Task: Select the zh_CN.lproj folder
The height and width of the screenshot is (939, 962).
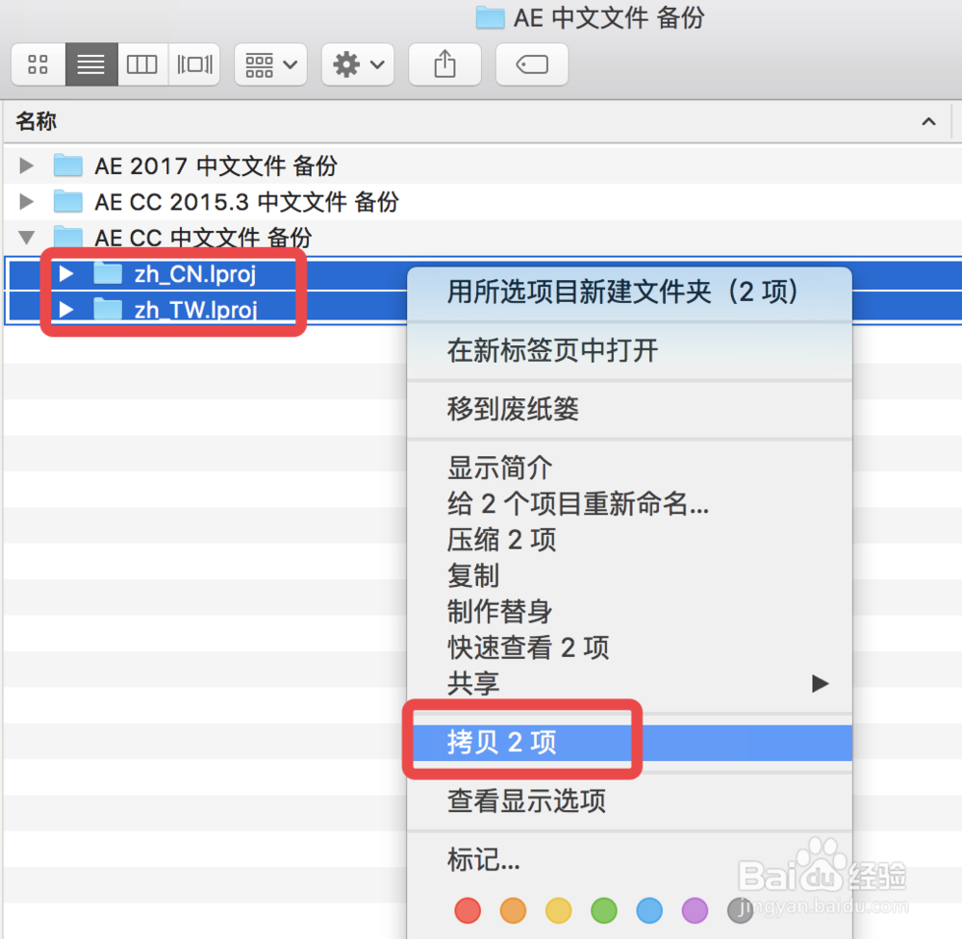Action: [195, 274]
